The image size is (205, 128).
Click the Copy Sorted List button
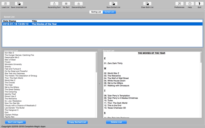[x=77, y=122]
